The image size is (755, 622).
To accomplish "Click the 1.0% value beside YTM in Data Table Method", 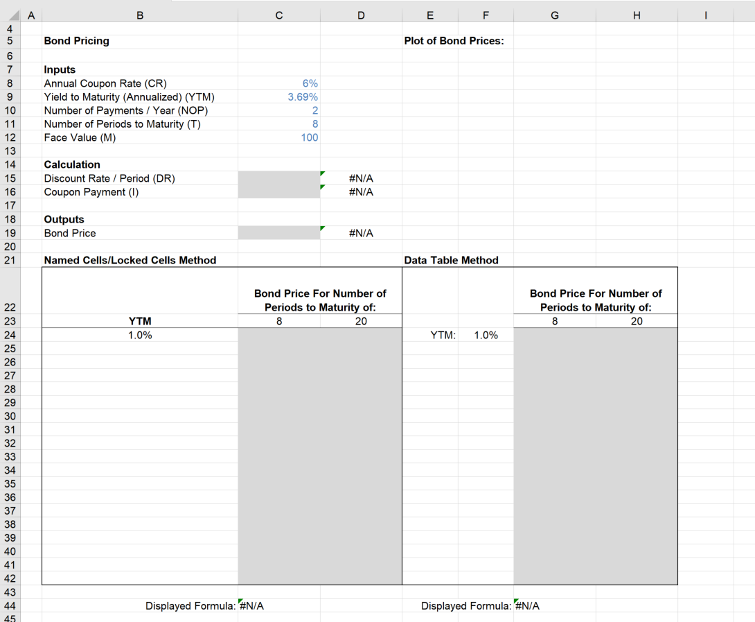I will pos(486,335).
